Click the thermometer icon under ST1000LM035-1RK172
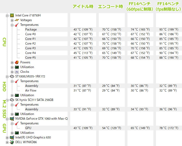This screenshot has height=146, width=182. [17, 81]
